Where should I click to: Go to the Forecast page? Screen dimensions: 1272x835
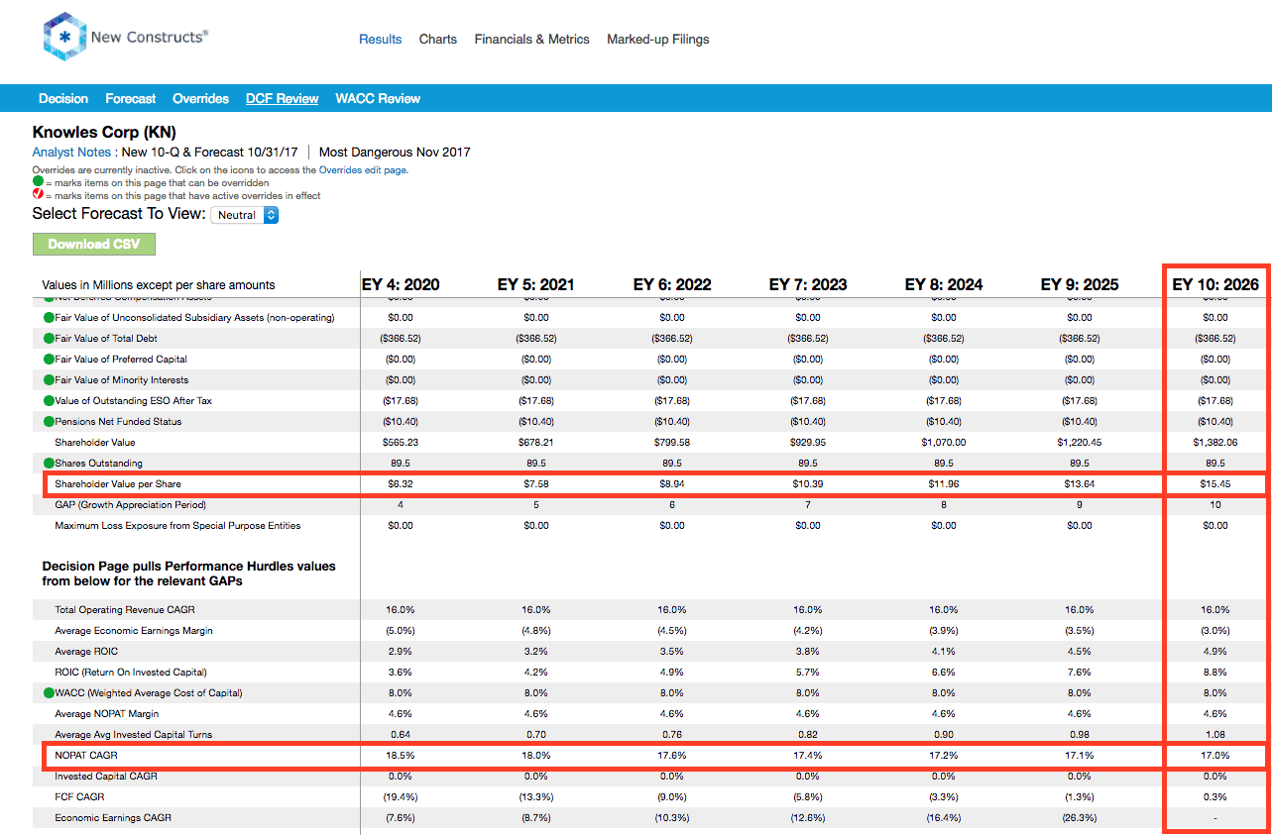(x=131, y=99)
